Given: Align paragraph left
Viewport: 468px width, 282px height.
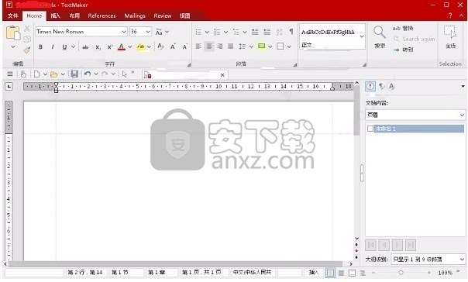Looking at the screenshot, I should pyautogui.click(x=198, y=46).
